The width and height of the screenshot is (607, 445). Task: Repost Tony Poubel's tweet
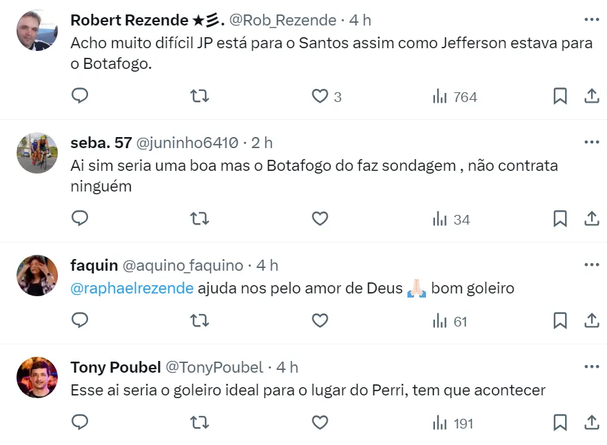200,423
